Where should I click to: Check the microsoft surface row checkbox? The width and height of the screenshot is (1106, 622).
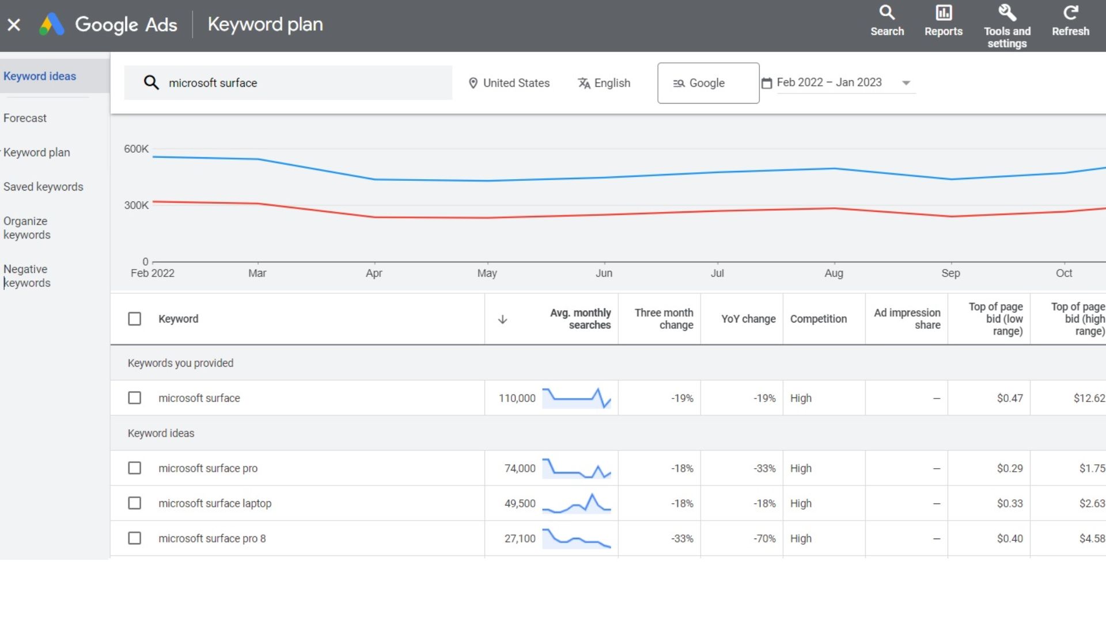click(x=134, y=398)
